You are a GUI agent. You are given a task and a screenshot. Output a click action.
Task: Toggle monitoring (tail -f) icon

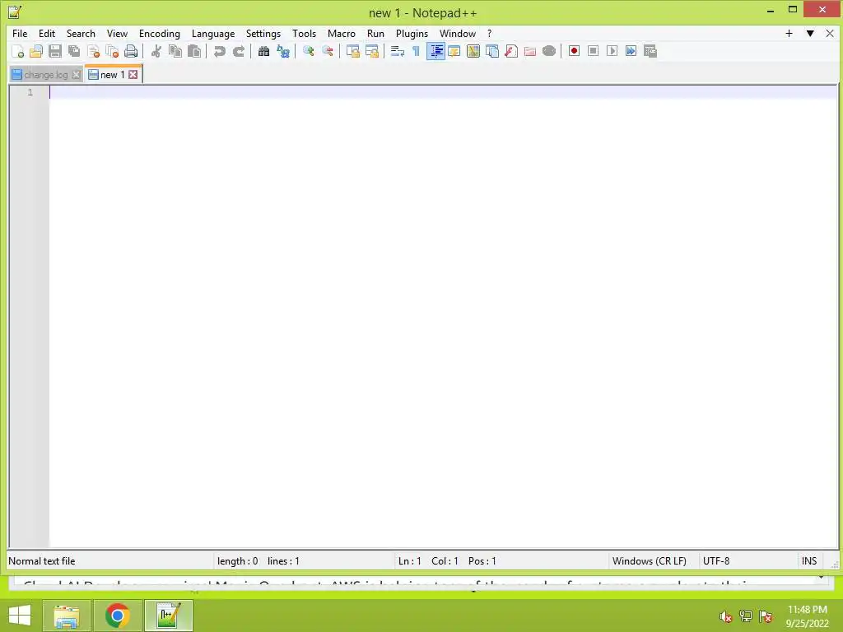point(549,51)
